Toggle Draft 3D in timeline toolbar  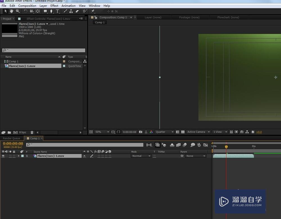164,145
